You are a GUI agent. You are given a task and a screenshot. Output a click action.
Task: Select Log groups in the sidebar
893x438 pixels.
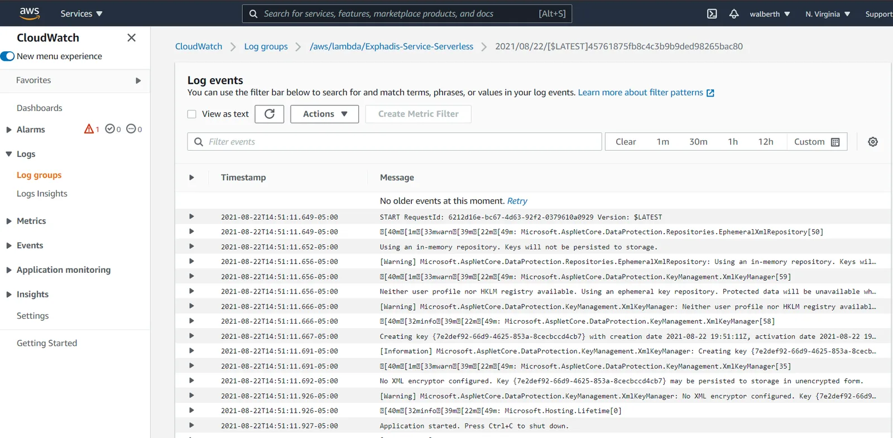click(39, 175)
